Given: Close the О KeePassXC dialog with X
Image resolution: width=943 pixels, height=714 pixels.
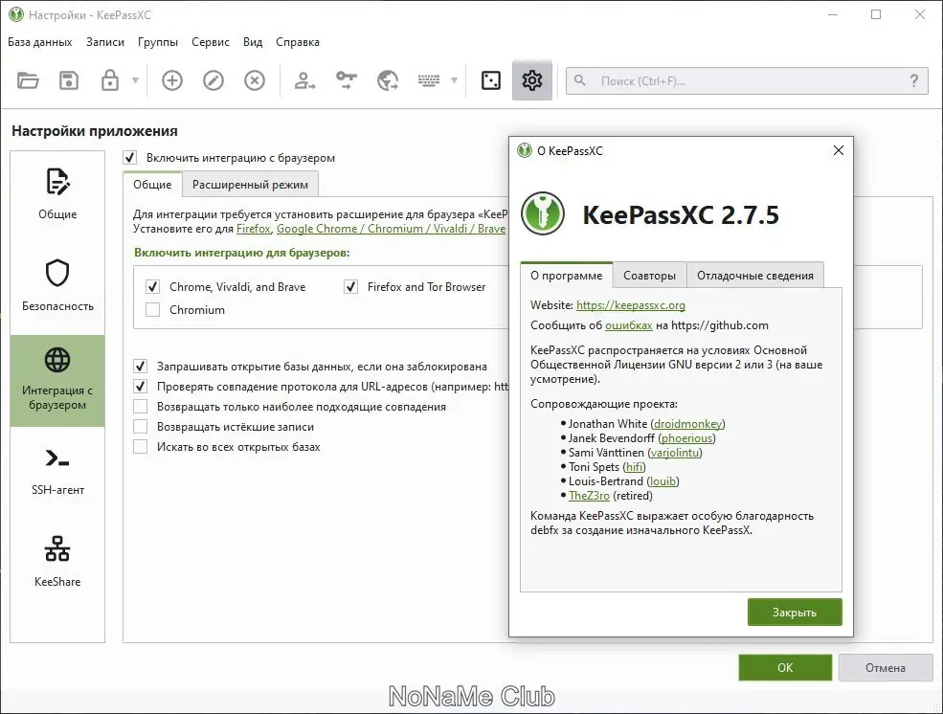Looking at the screenshot, I should [x=839, y=150].
